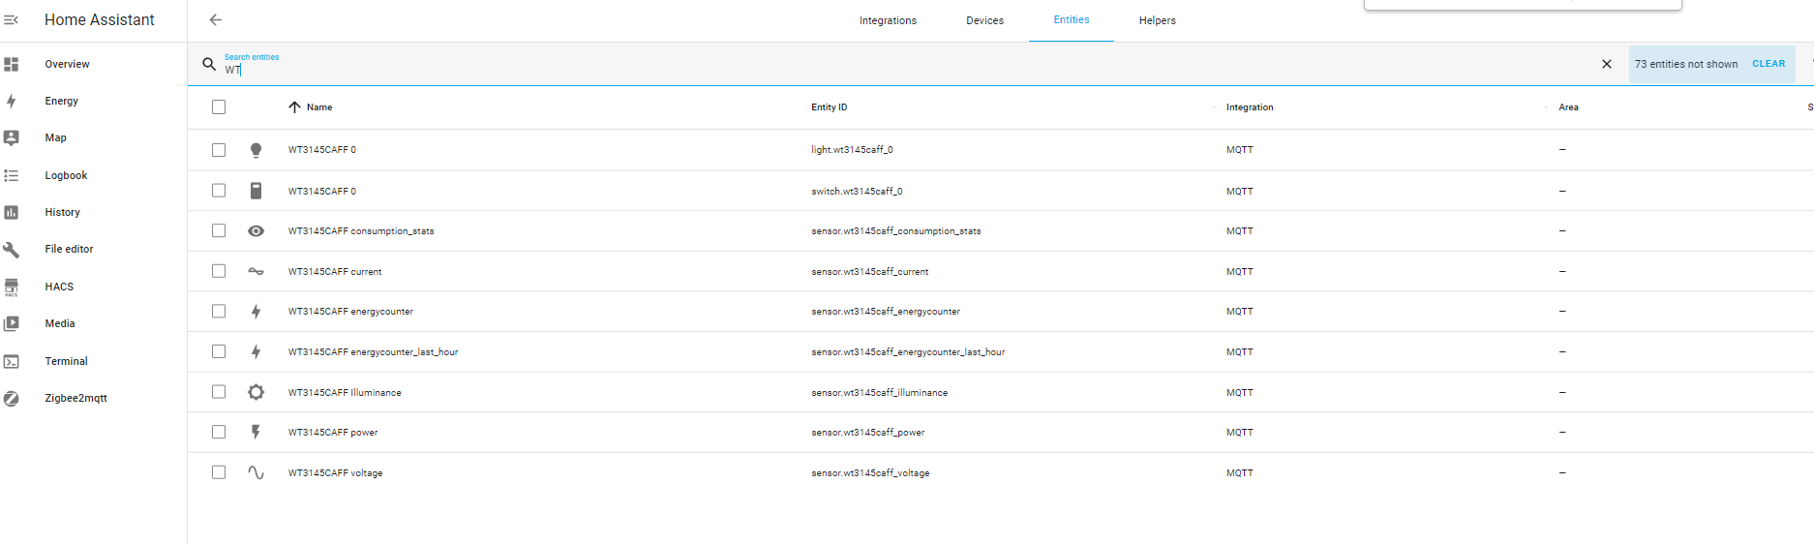The height and width of the screenshot is (544, 1814).
Task: Open the File editor wrench icon
Action: (x=12, y=250)
